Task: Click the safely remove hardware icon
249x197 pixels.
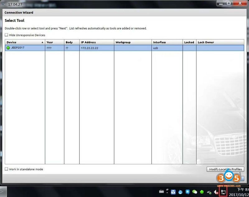Action: [x=209, y=192]
